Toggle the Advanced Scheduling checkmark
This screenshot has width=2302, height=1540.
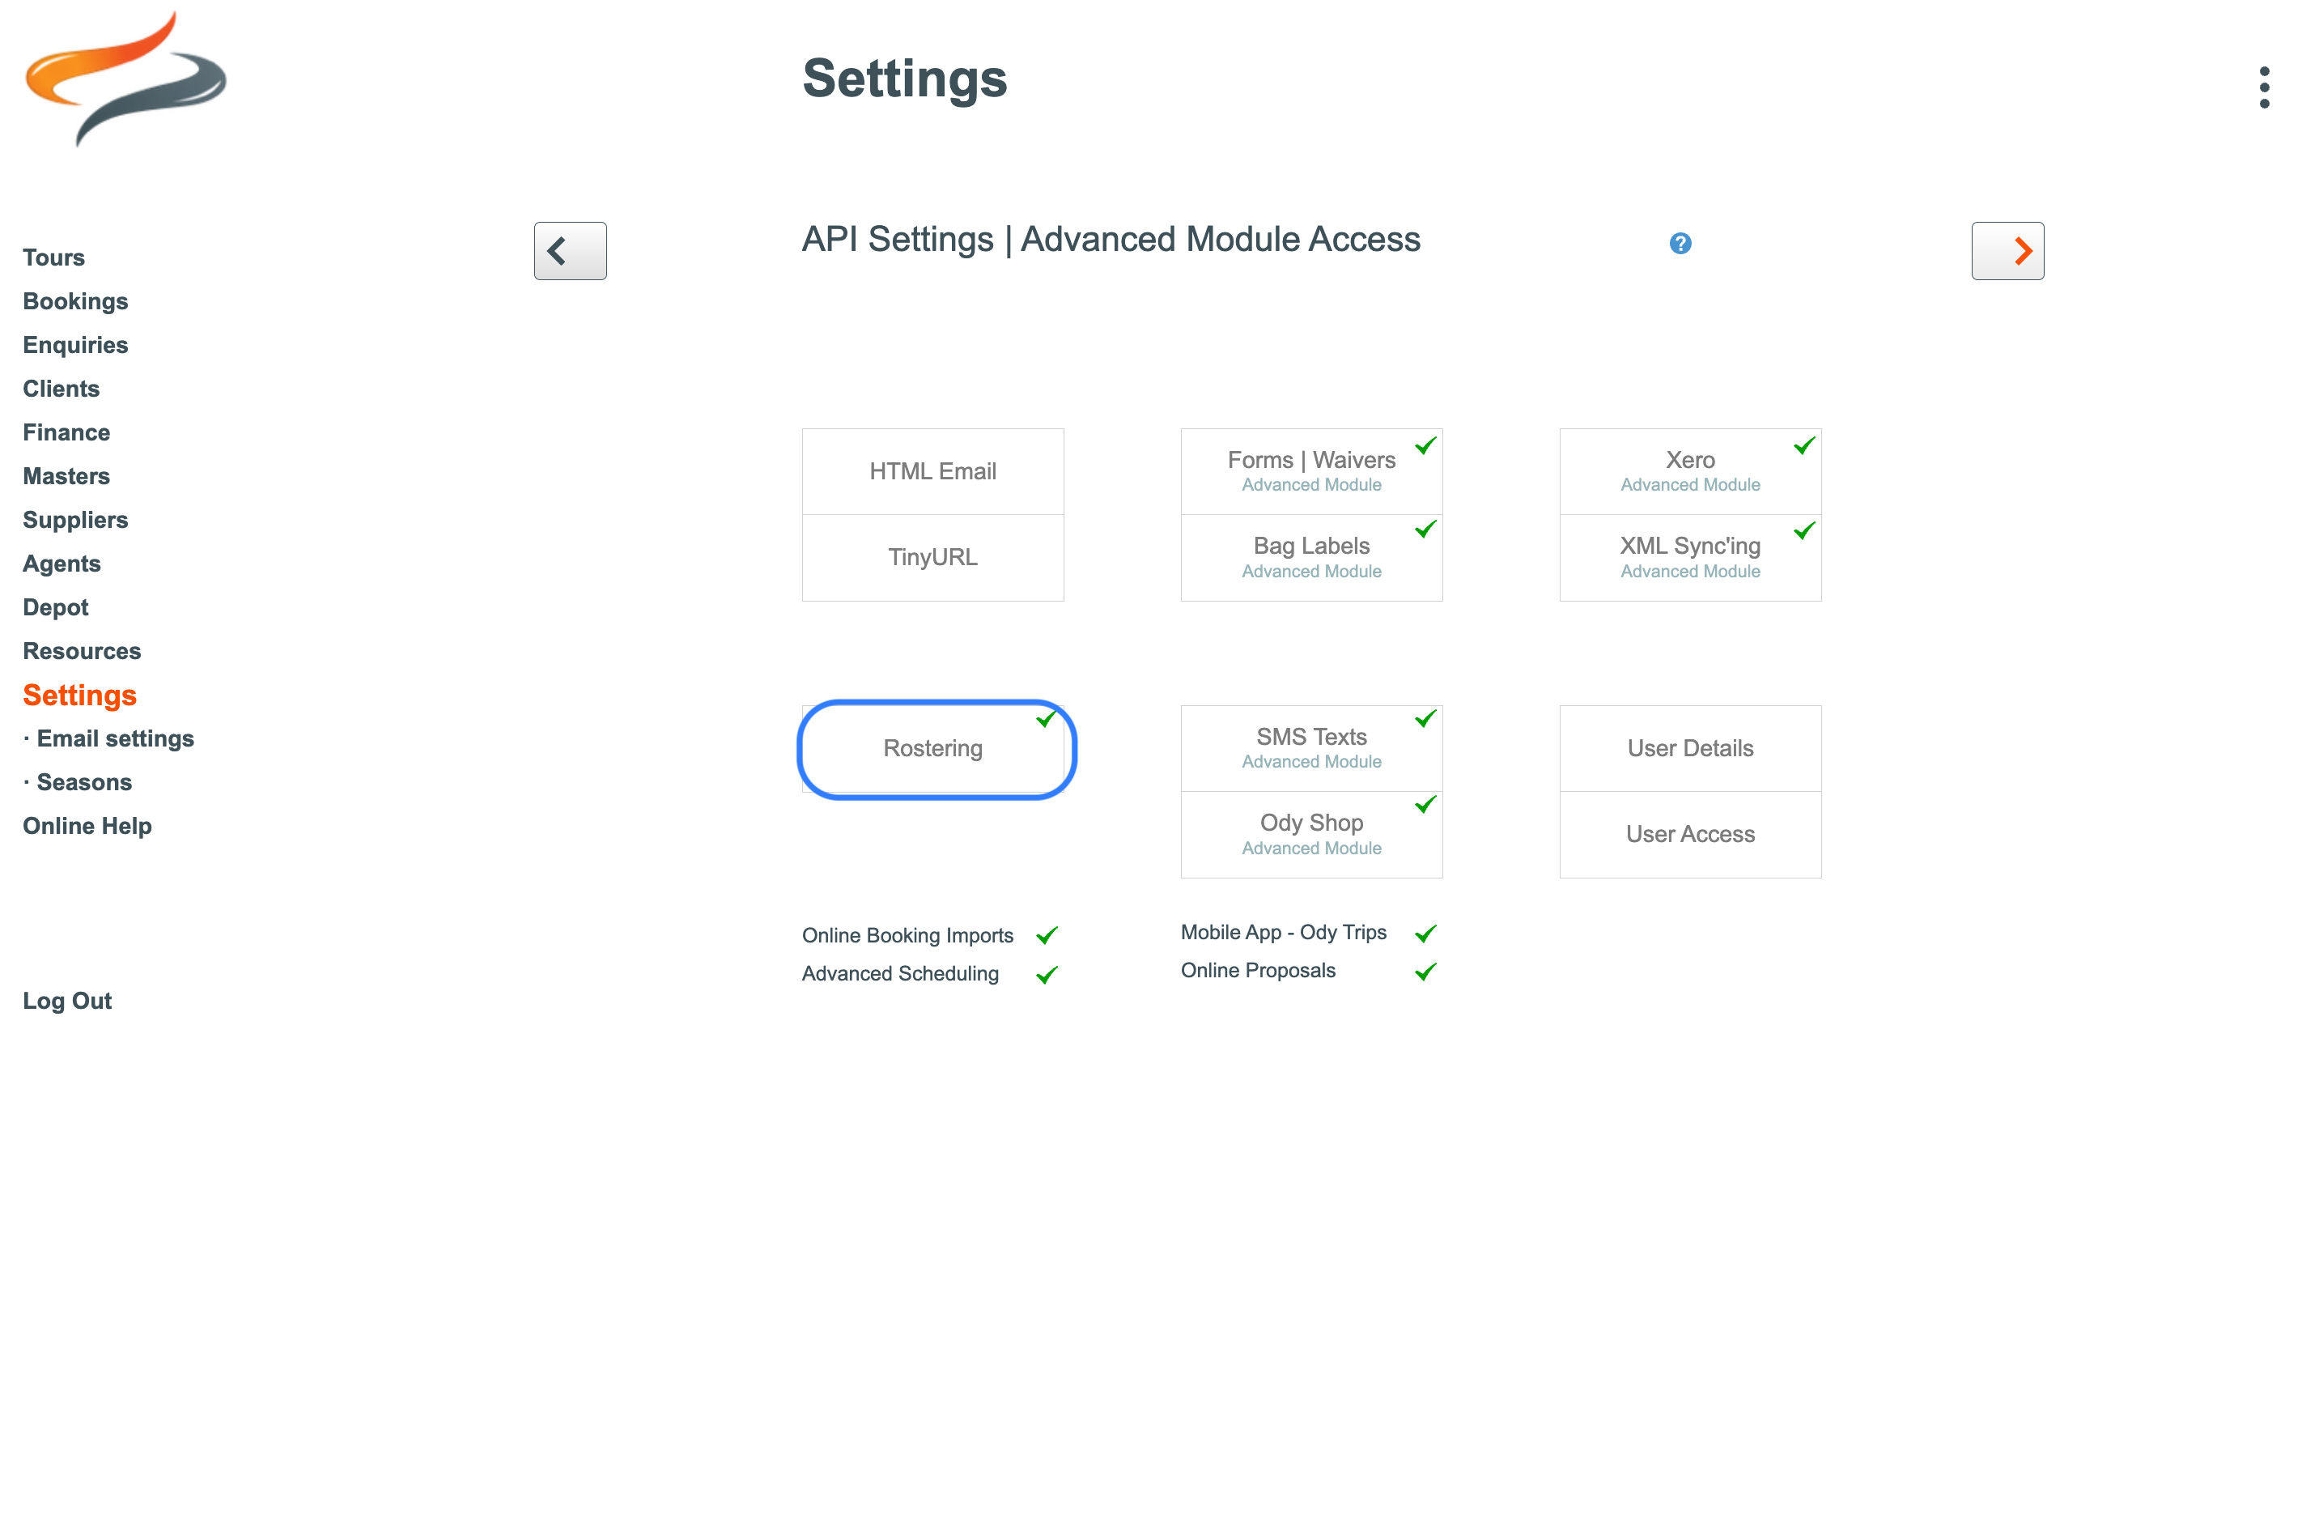coord(1047,974)
